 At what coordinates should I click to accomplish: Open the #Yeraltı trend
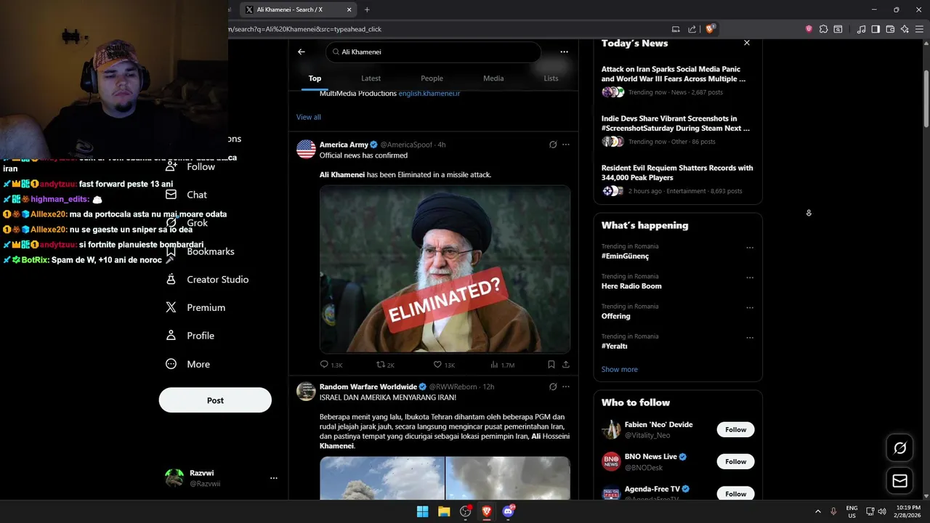click(614, 346)
